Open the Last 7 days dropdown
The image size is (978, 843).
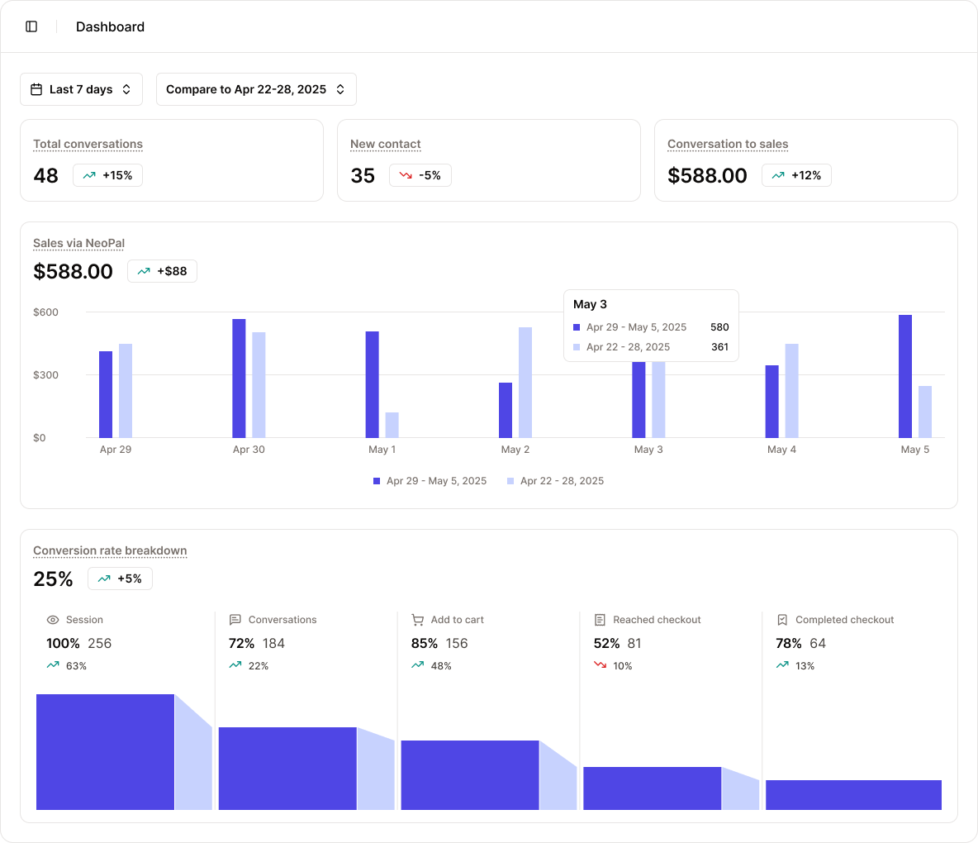pos(81,88)
